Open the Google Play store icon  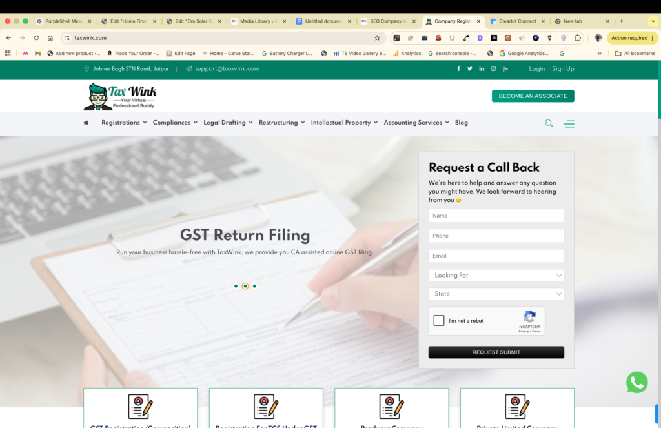click(x=505, y=69)
